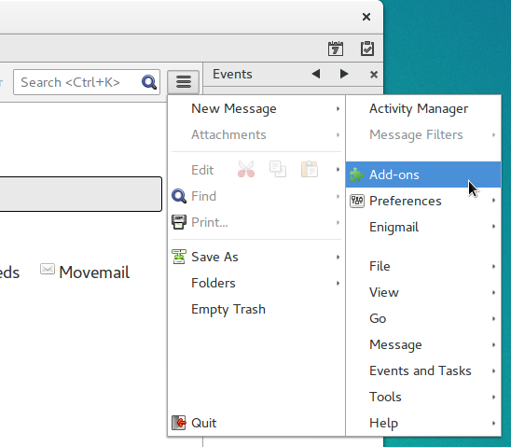Click the Save As icon

point(179,257)
